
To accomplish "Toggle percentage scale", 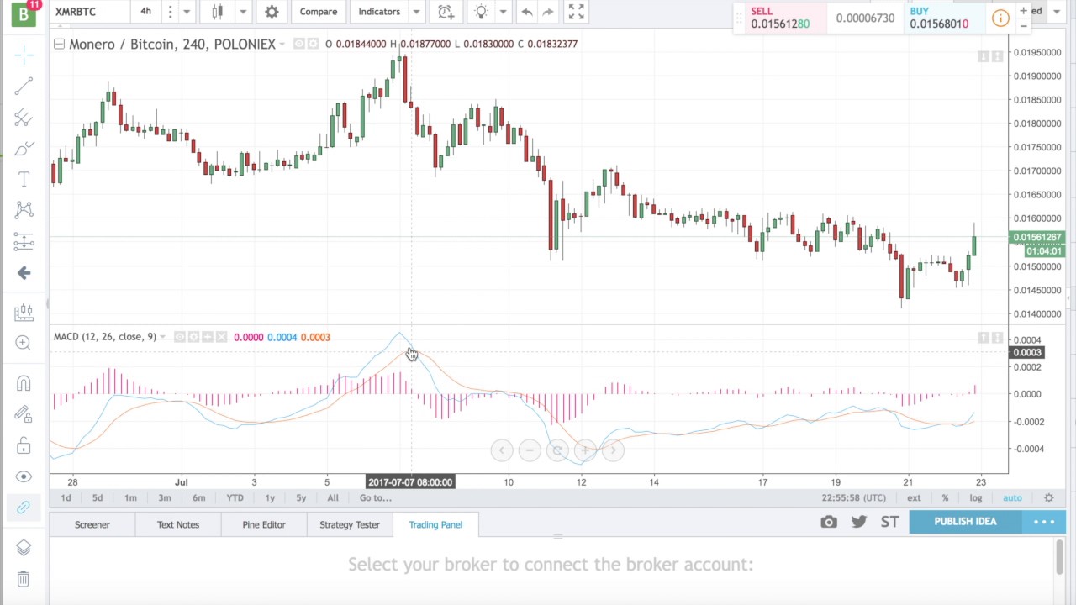I will 945,498.
